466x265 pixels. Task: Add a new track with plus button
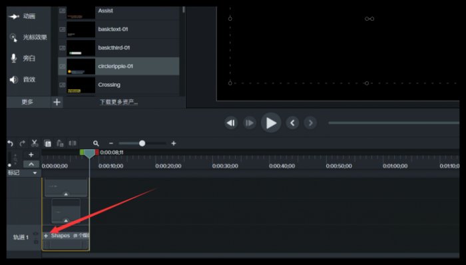(x=31, y=154)
